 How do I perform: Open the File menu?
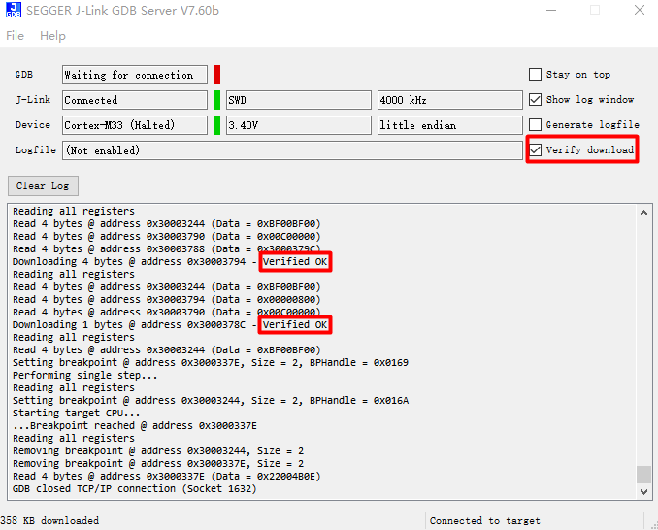16,36
